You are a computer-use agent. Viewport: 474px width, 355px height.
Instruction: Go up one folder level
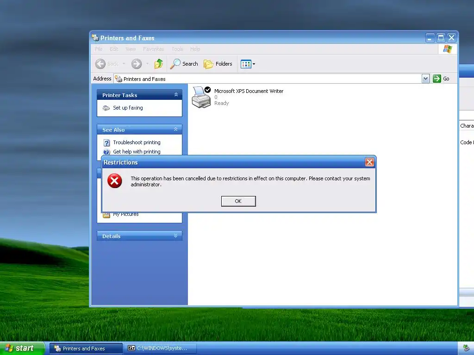pos(159,64)
